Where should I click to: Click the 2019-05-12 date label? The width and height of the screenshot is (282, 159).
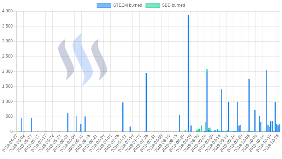tap(31, 143)
